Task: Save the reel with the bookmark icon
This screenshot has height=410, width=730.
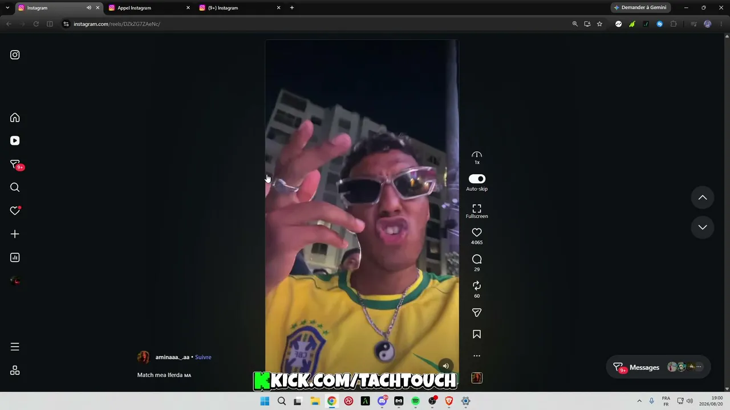Action: [x=477, y=334]
